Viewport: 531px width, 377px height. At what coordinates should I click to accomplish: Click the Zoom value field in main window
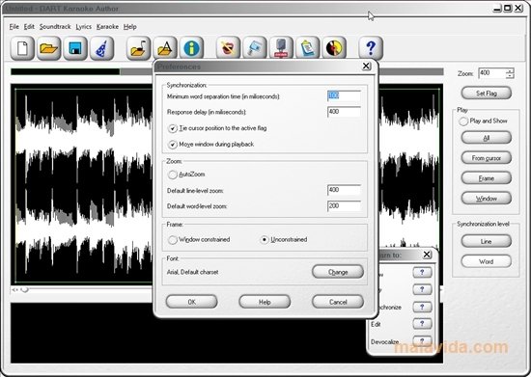click(492, 73)
